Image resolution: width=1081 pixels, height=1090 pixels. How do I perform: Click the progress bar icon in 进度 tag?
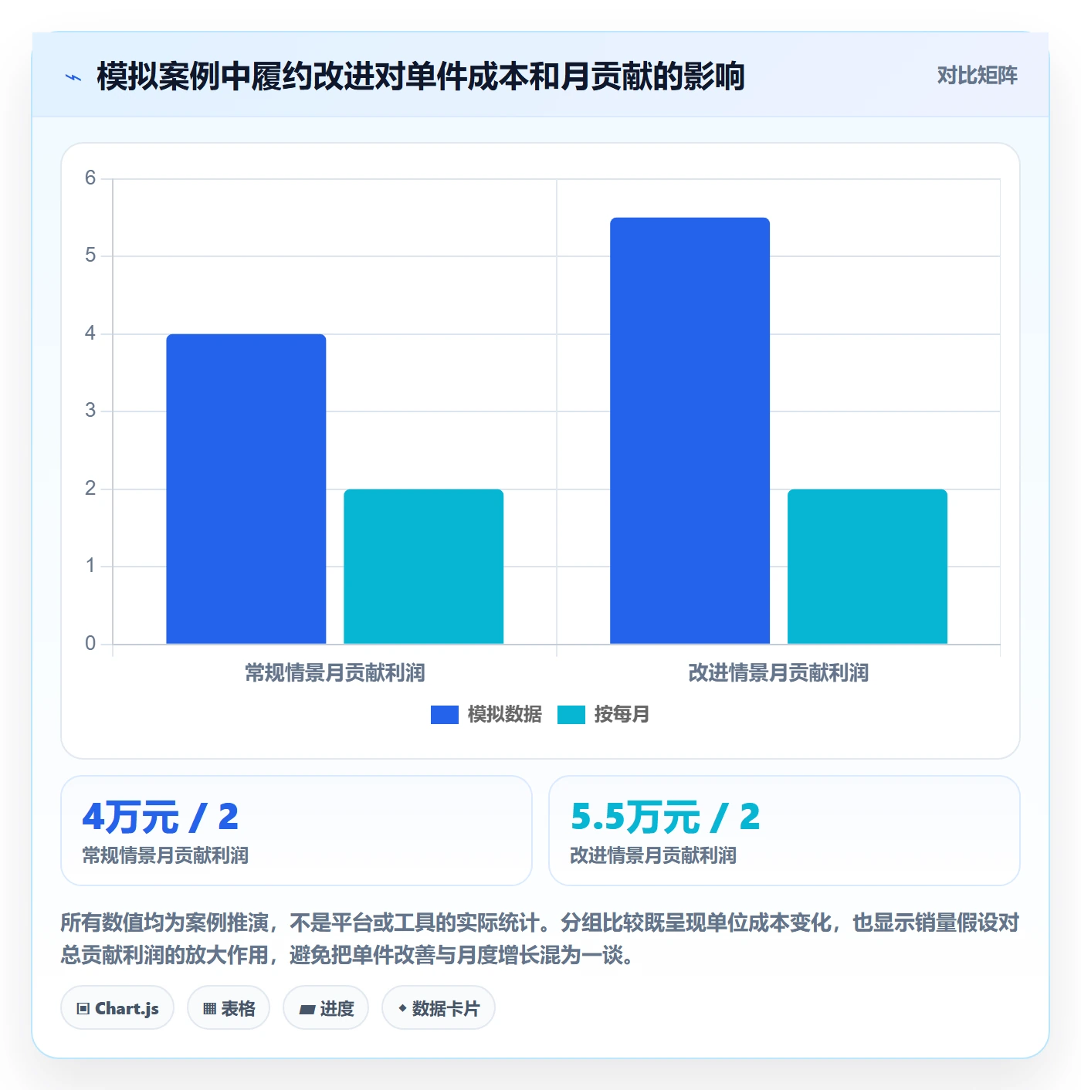pos(307,1009)
